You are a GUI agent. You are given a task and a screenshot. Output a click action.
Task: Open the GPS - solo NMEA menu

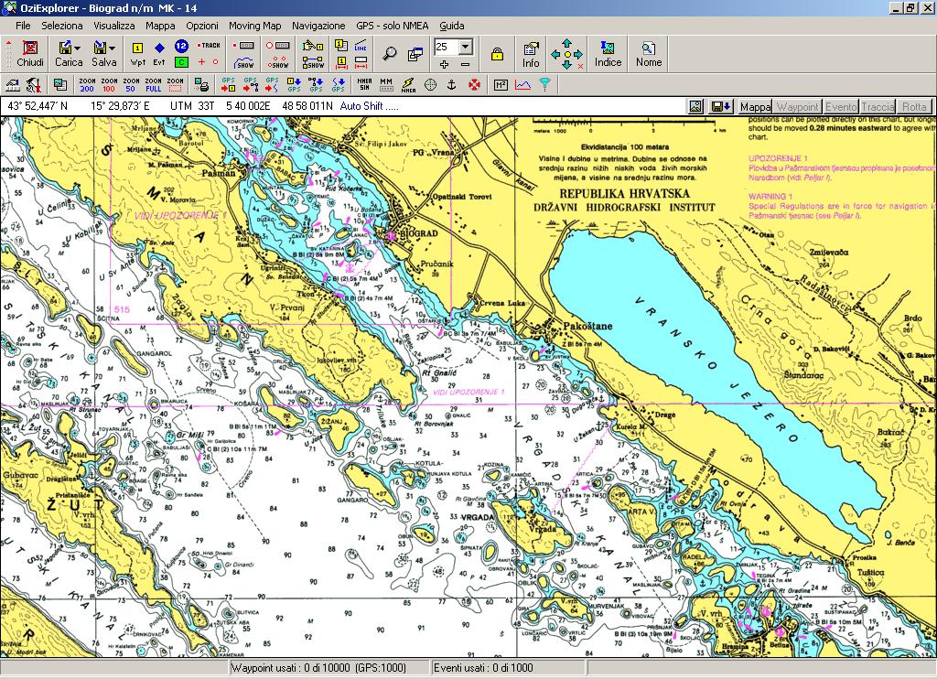click(392, 26)
